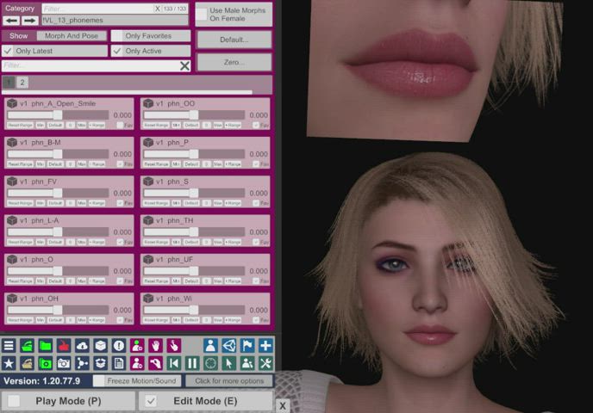Click the camera screenshot icon
This screenshot has height=413, width=593.
coord(64,363)
